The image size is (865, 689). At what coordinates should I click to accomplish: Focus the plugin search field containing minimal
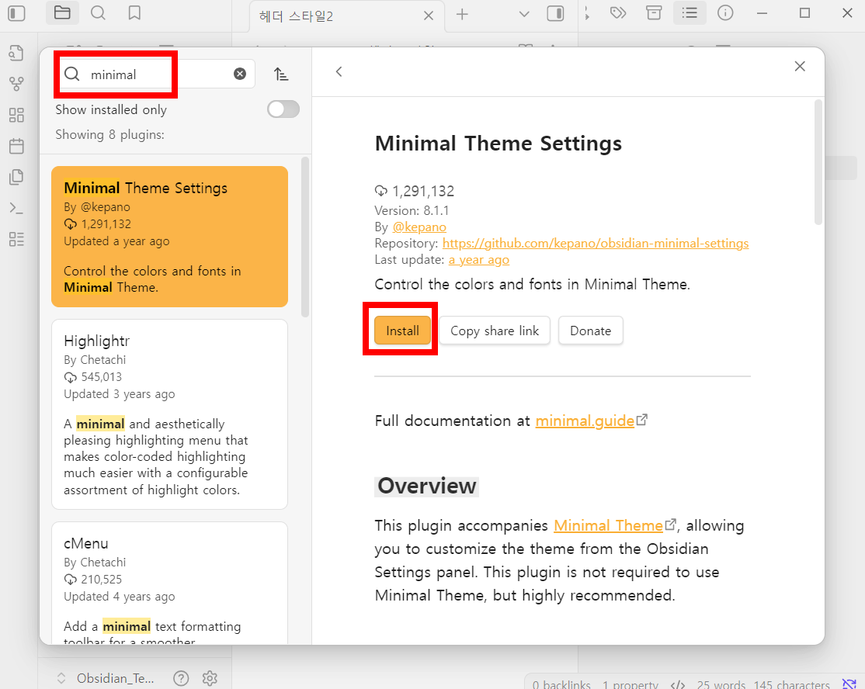pyautogui.click(x=156, y=74)
